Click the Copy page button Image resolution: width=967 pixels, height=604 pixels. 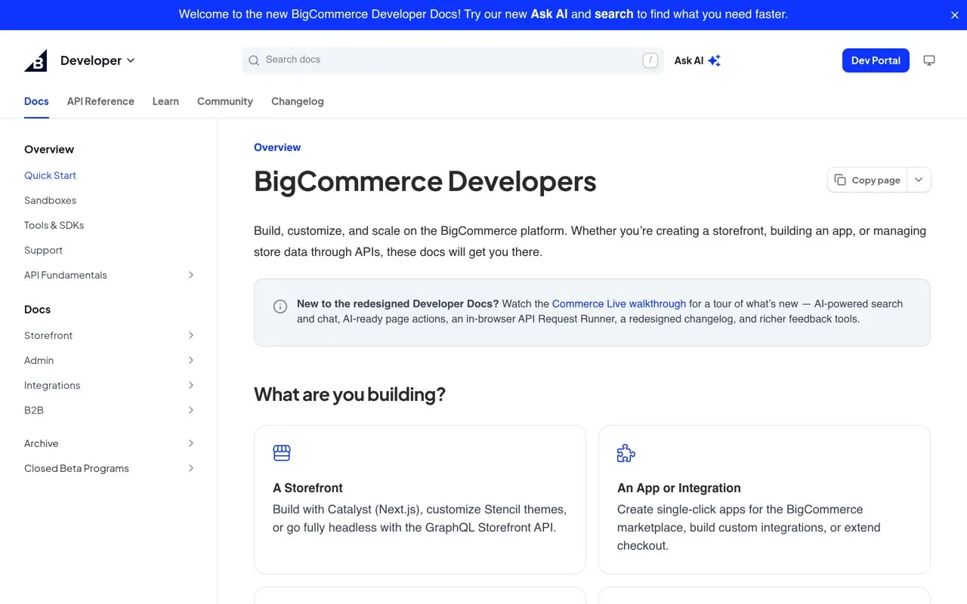(867, 180)
